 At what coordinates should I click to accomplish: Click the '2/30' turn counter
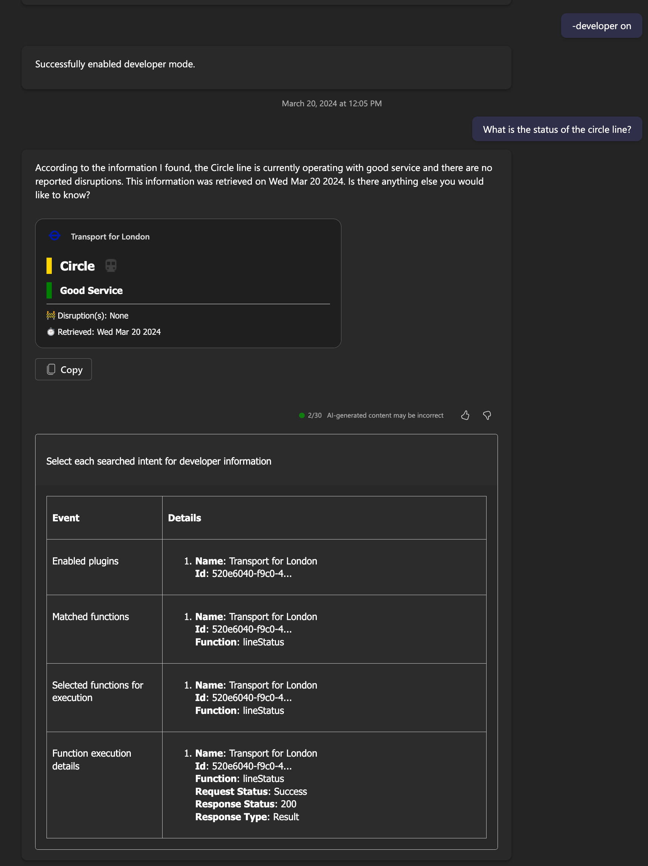coord(315,415)
